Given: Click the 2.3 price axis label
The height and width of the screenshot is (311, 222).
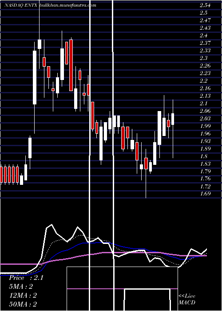Looking at the screenshot, I should point(204,58).
